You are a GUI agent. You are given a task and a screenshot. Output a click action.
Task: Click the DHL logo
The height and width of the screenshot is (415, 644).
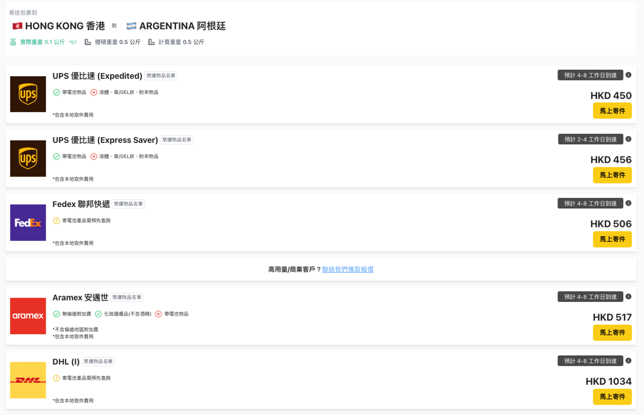28,380
